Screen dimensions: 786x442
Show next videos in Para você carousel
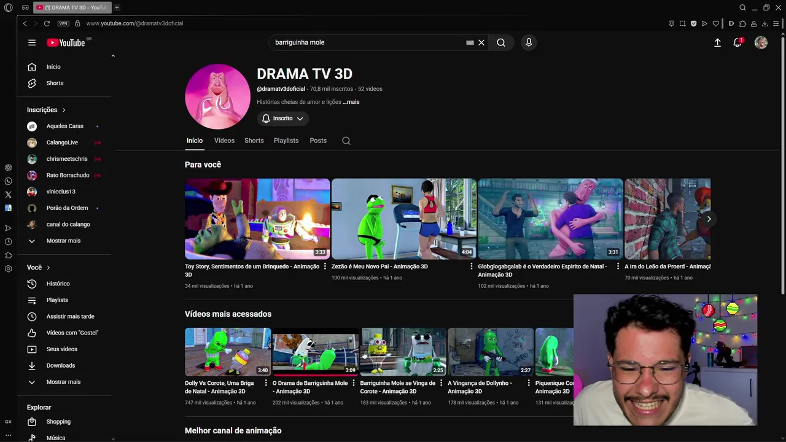[x=709, y=219]
